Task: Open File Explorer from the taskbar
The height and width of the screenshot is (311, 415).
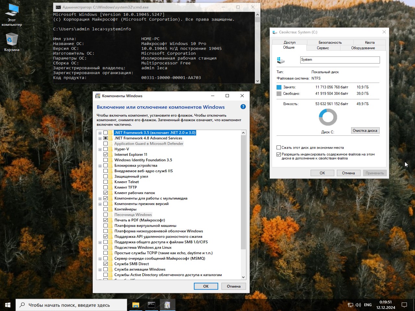Action: pyautogui.click(x=136, y=305)
